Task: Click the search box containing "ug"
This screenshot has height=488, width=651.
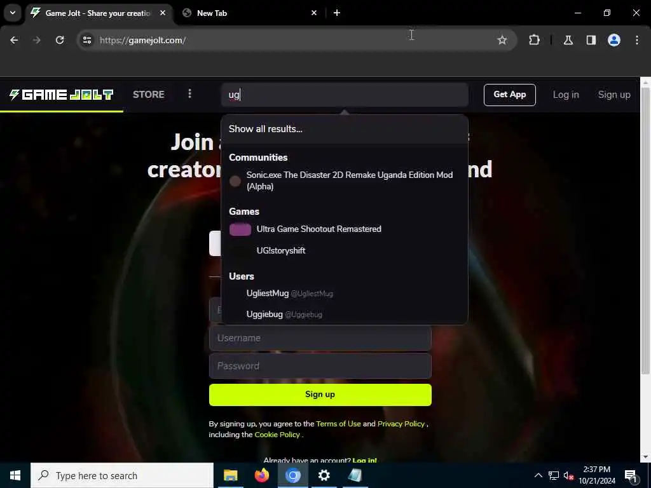Action: pyautogui.click(x=345, y=95)
